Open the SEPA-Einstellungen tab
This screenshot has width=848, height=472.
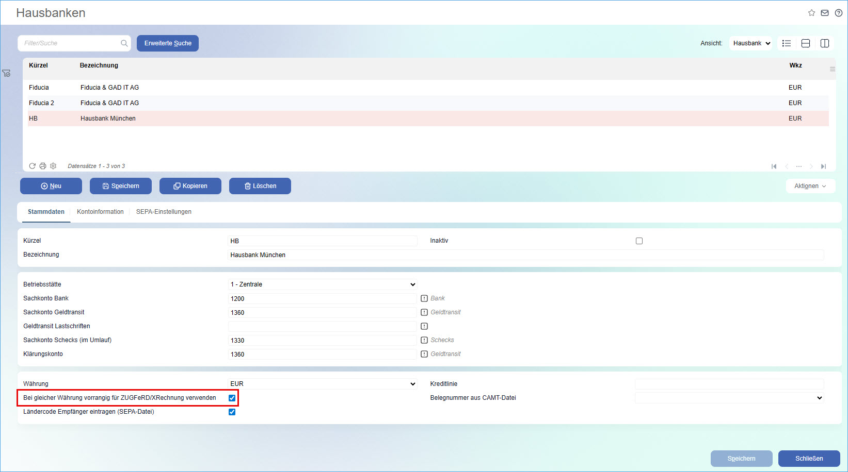pyautogui.click(x=164, y=212)
